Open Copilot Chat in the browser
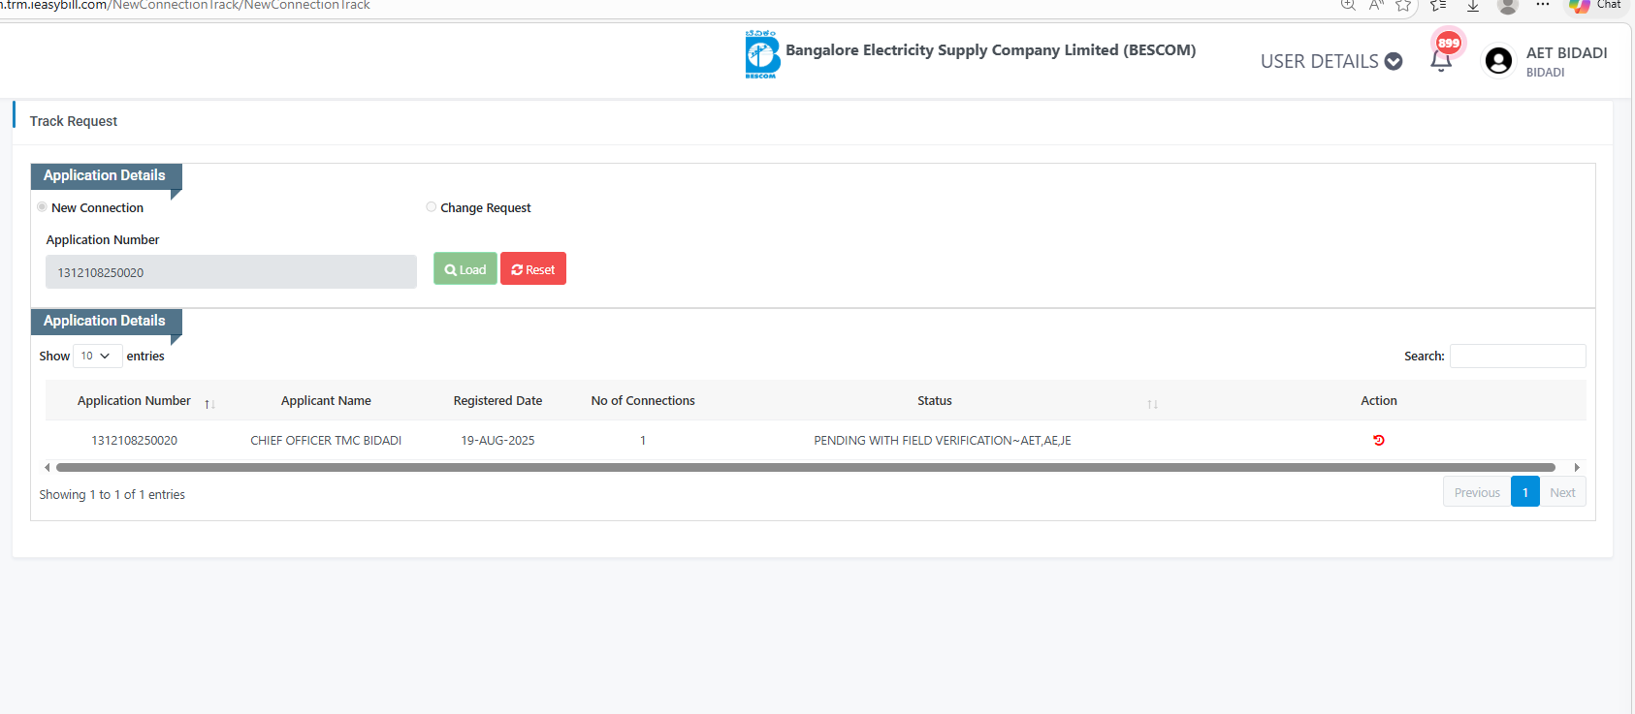Viewport: 1635px width, 714px height. pos(1595,5)
